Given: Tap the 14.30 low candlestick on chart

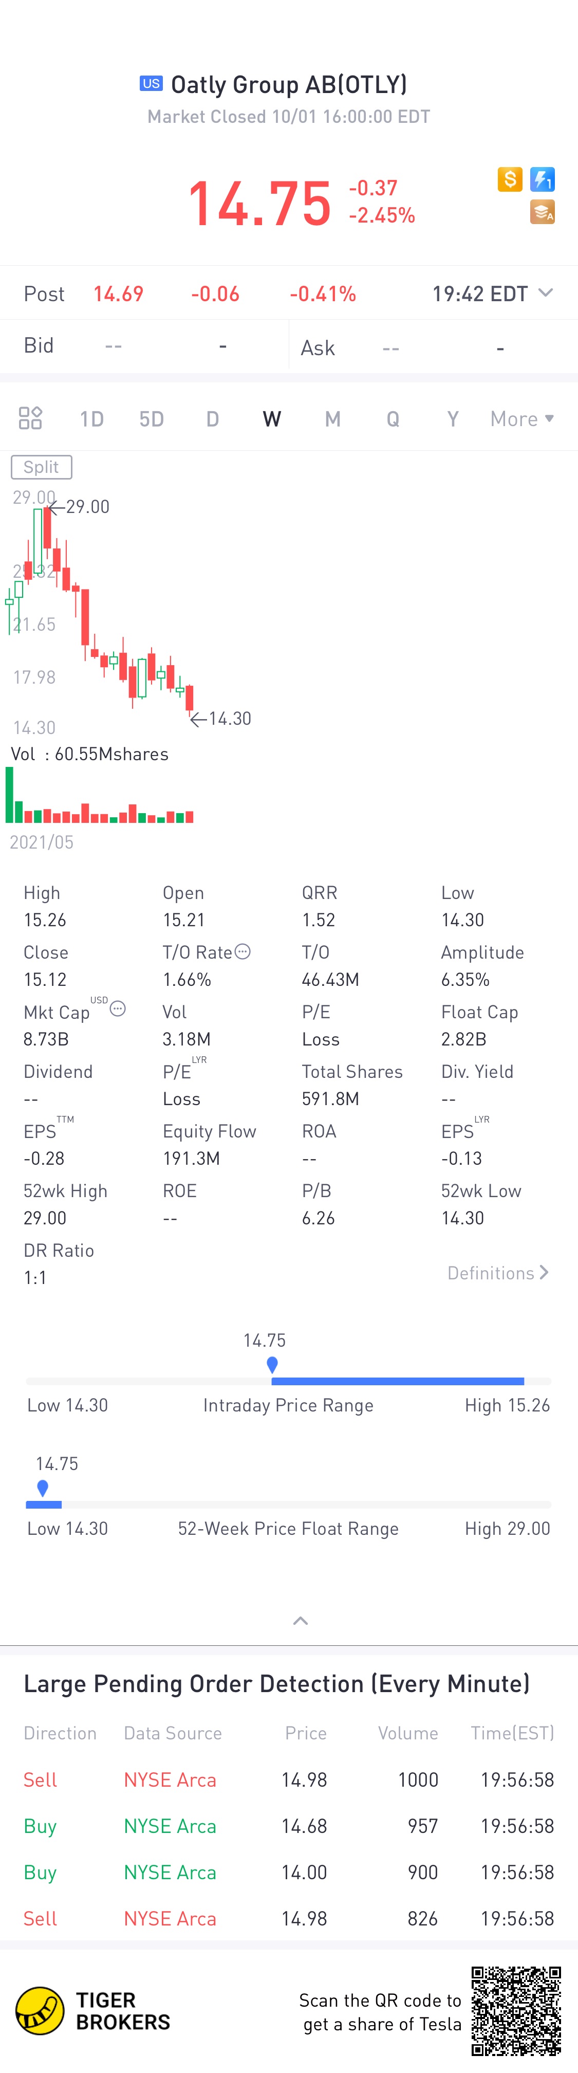Looking at the screenshot, I should point(190,700).
